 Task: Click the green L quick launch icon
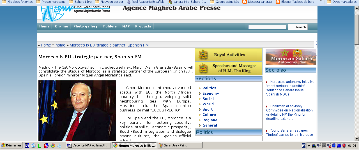coord(39,146)
